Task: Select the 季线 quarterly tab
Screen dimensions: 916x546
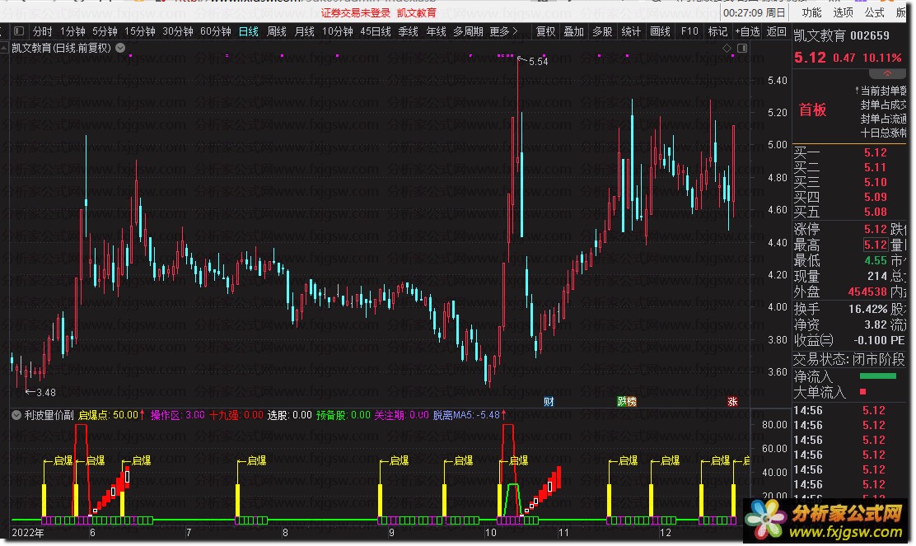Action: 408,31
